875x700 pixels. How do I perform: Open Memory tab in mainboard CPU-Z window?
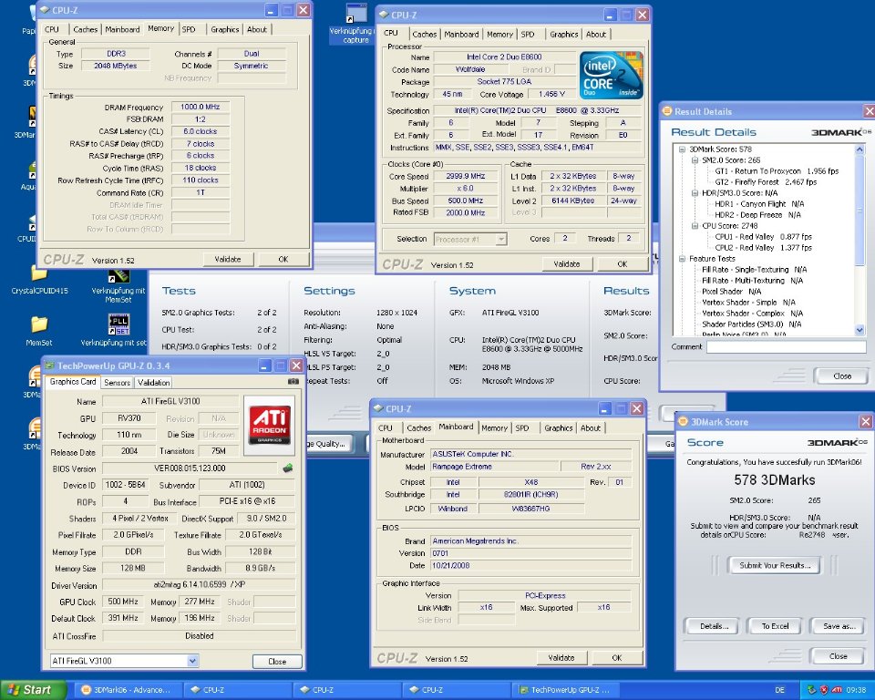click(494, 428)
